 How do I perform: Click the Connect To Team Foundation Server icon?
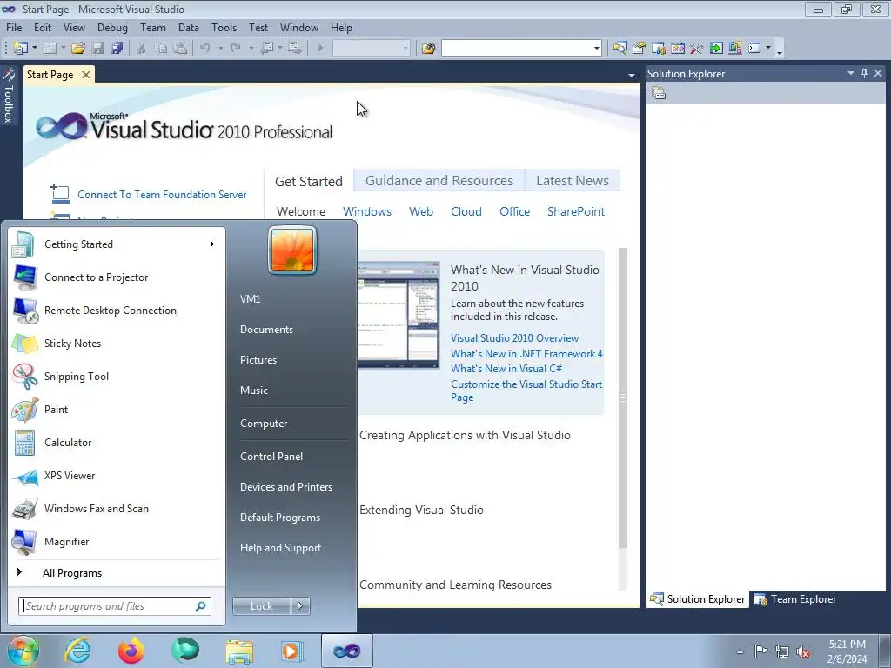(x=60, y=194)
